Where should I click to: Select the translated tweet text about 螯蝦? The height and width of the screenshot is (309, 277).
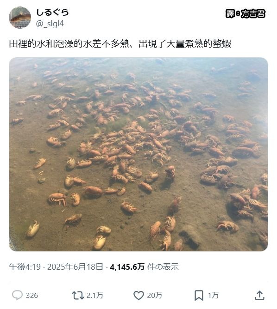click(120, 44)
